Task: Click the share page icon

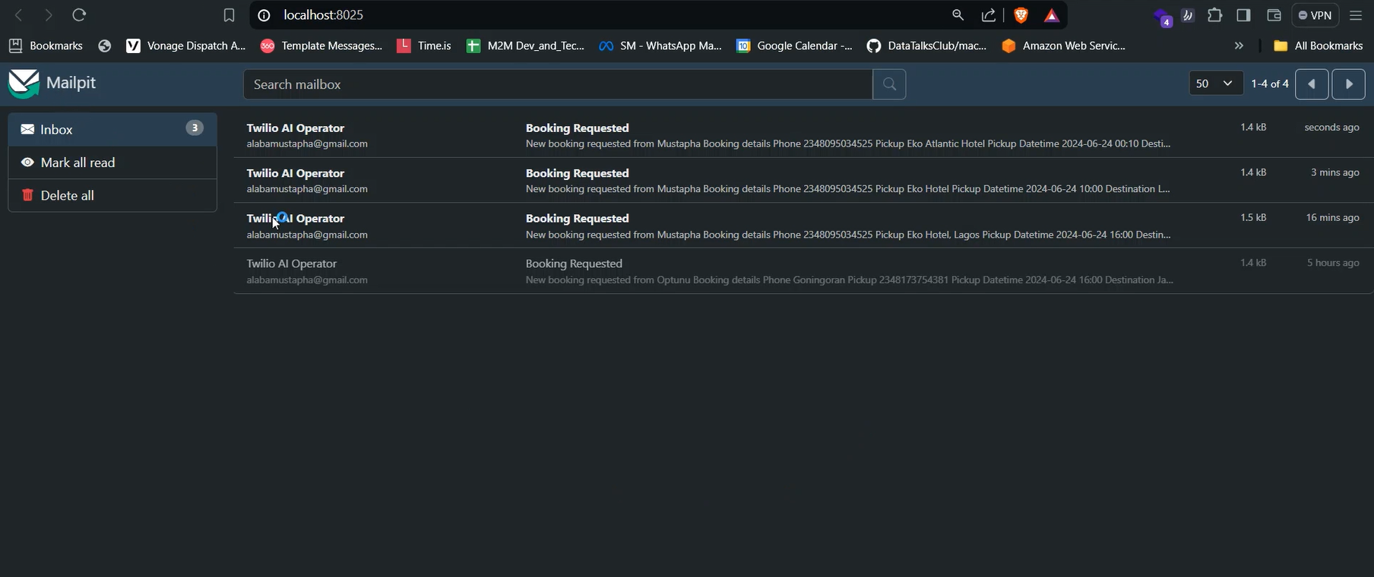Action: point(989,15)
